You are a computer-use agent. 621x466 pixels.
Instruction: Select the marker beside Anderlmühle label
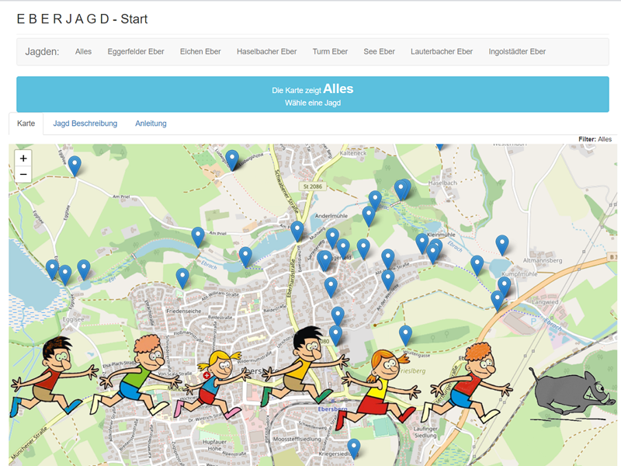369,215
